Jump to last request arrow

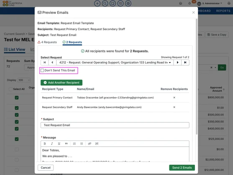[x=185, y=62]
